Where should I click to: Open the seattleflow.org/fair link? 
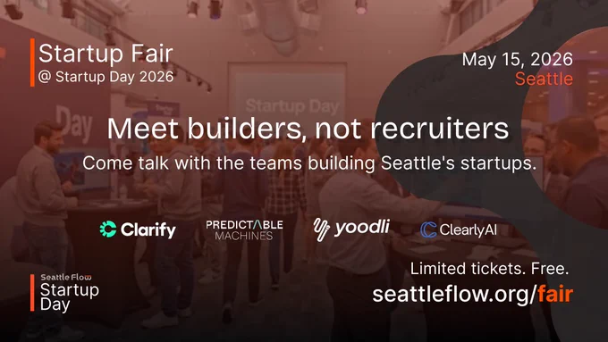click(x=472, y=294)
